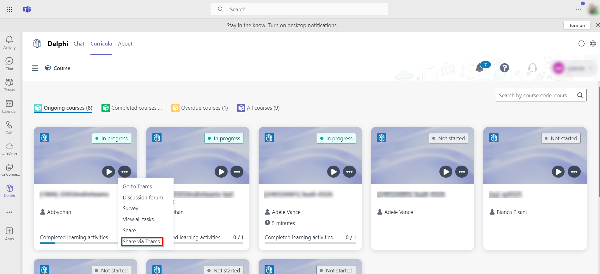Dismiss the notification banner
Screen dimensions: 600x274
click(597, 25)
